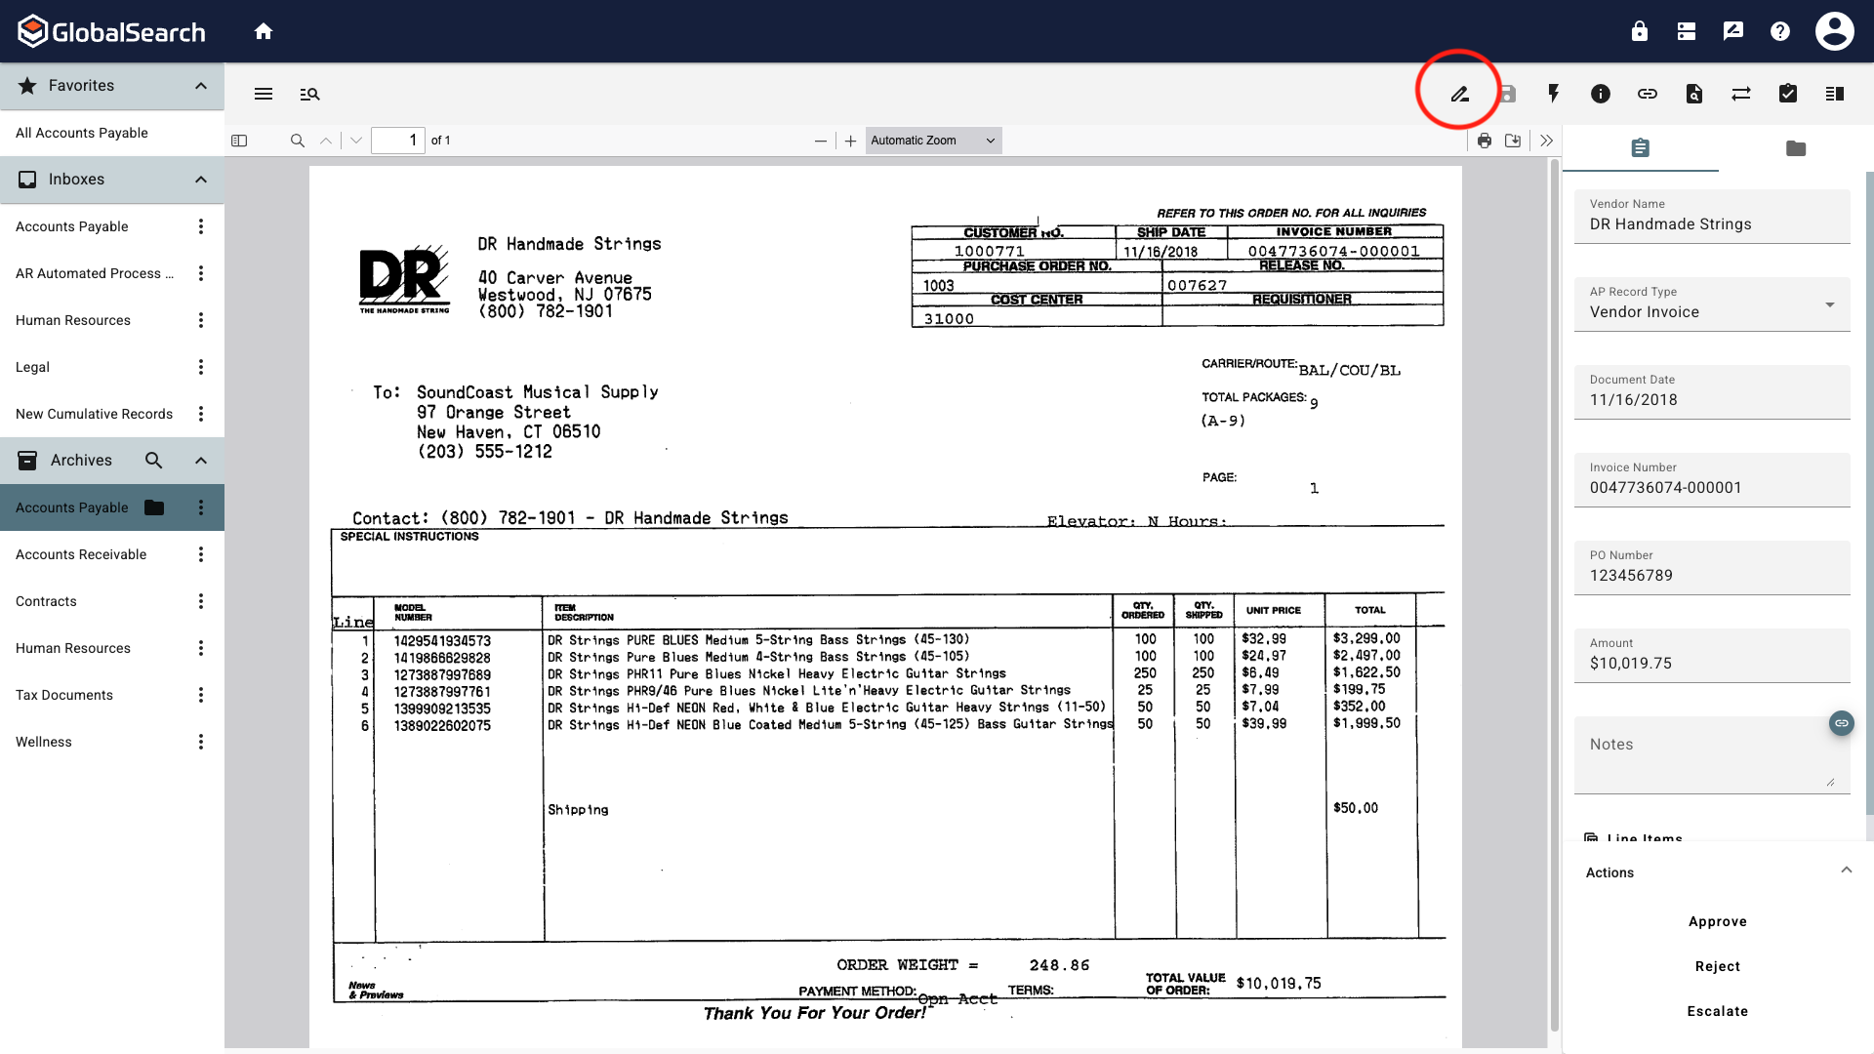Click the print icon above the document
The height and width of the screenshot is (1054, 1874).
click(1485, 141)
